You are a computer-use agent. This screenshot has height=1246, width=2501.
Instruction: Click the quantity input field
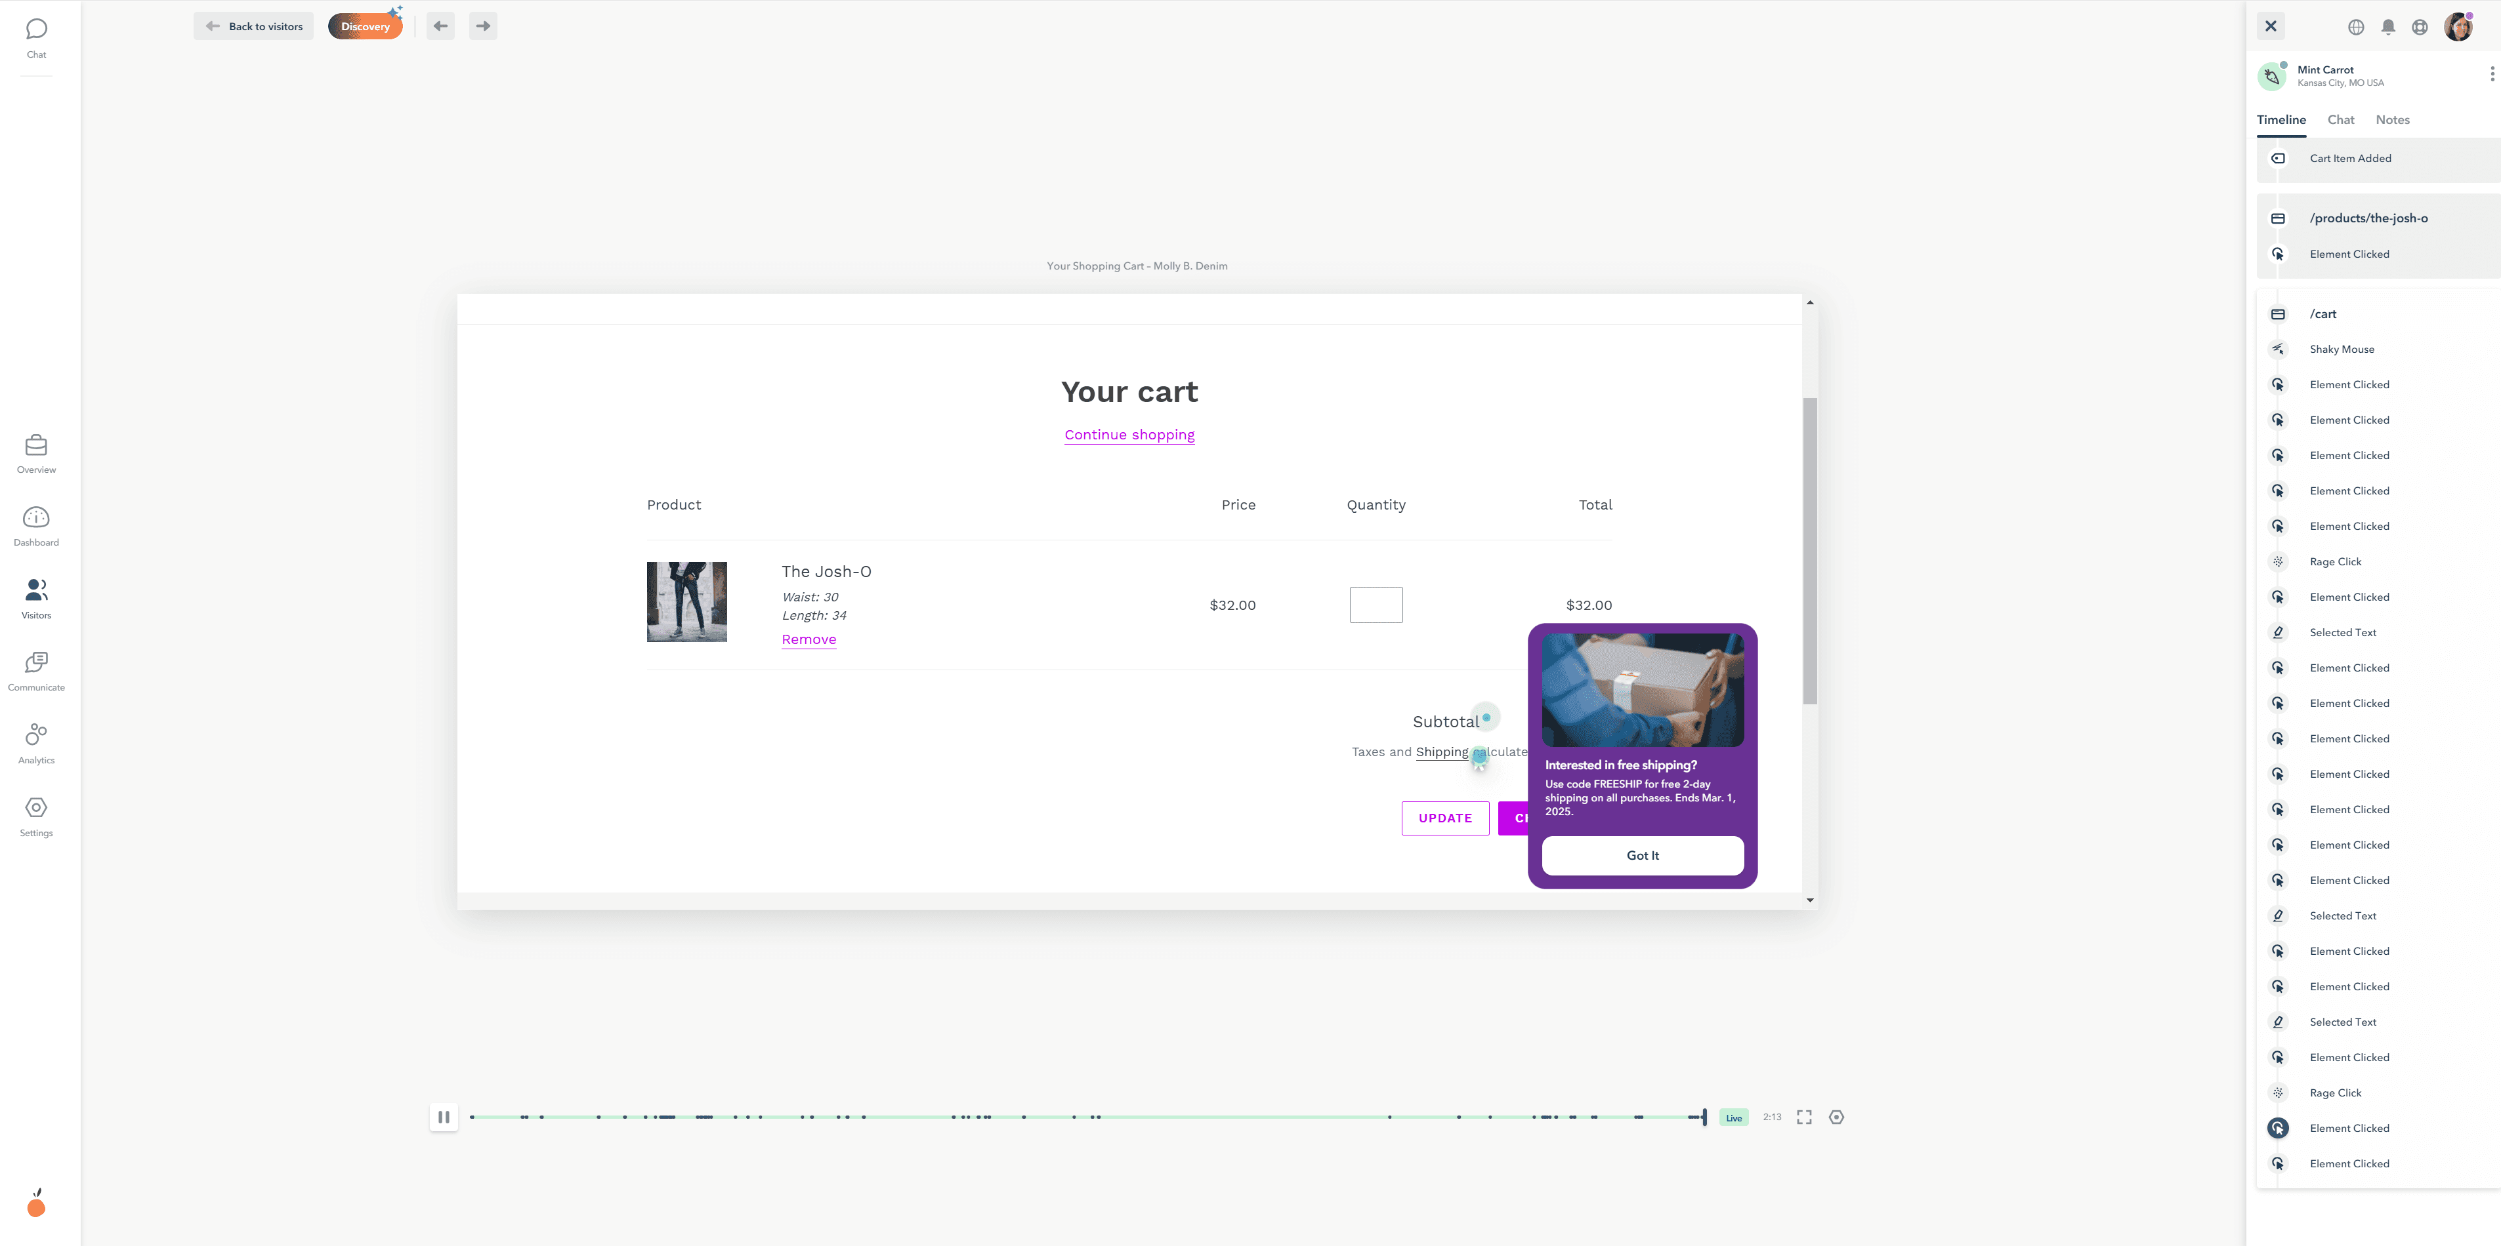(x=1376, y=605)
